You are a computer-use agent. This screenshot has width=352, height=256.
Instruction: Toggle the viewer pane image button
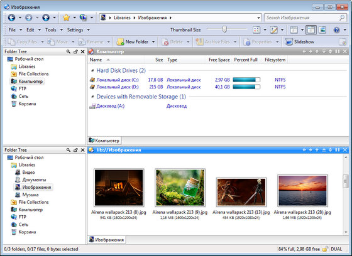(x=322, y=30)
